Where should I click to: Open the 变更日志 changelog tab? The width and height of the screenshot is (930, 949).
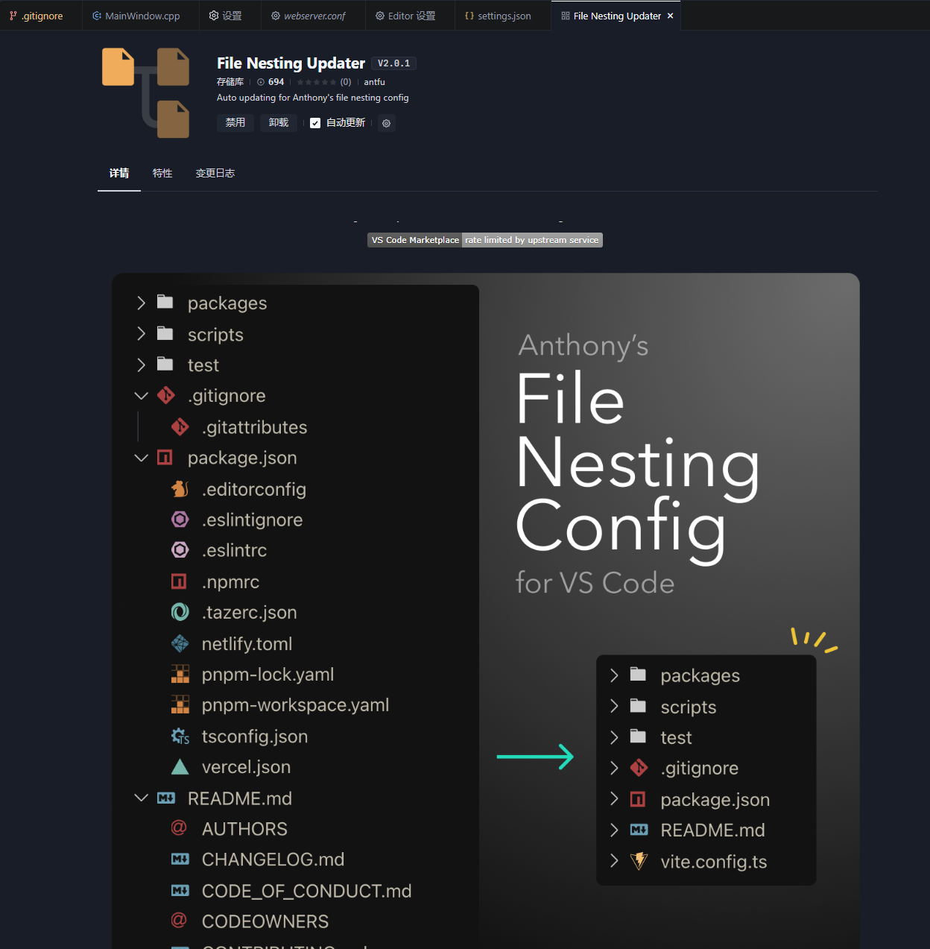point(215,173)
